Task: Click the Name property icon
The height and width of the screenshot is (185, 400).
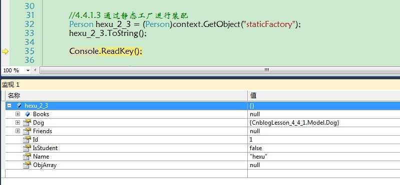Action: [27, 157]
